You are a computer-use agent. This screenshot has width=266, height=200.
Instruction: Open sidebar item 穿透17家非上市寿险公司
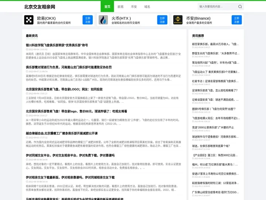tap(215, 174)
